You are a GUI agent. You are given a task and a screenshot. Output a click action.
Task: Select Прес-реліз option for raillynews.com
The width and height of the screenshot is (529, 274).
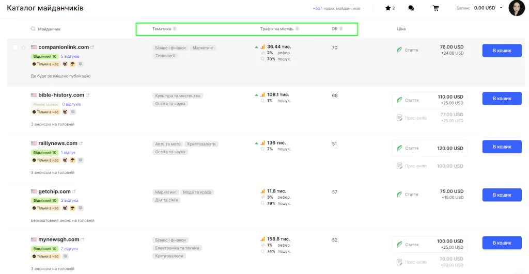(430, 166)
